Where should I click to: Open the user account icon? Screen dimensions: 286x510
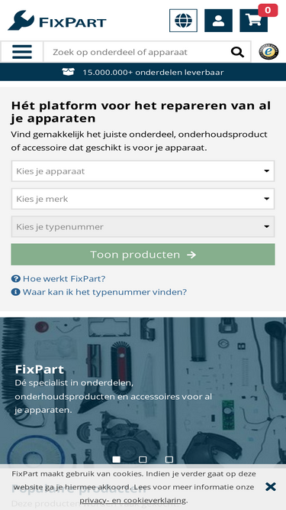(x=218, y=21)
